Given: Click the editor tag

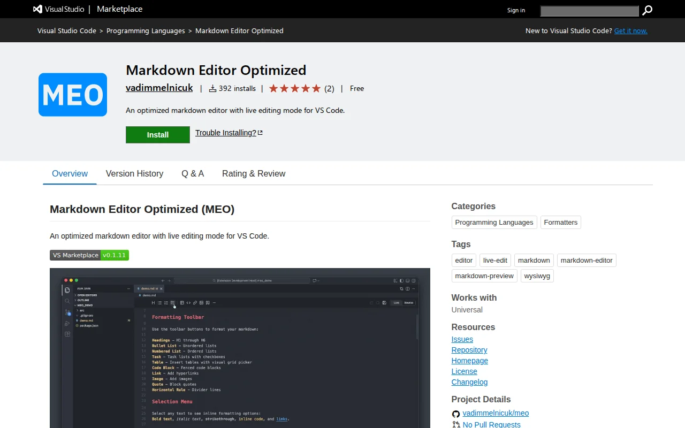Looking at the screenshot, I should 464,260.
